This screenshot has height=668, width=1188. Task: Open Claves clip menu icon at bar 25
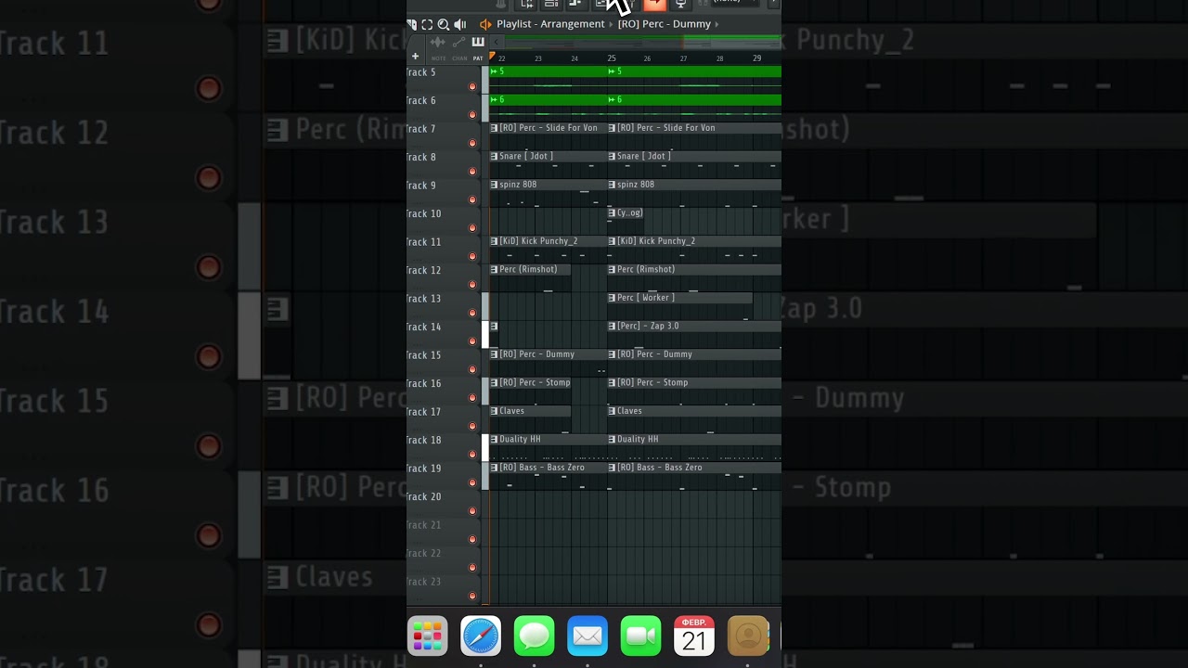coord(612,411)
